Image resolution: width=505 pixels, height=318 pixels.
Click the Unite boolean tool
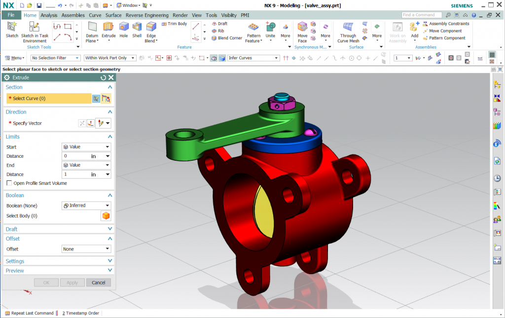click(x=270, y=31)
